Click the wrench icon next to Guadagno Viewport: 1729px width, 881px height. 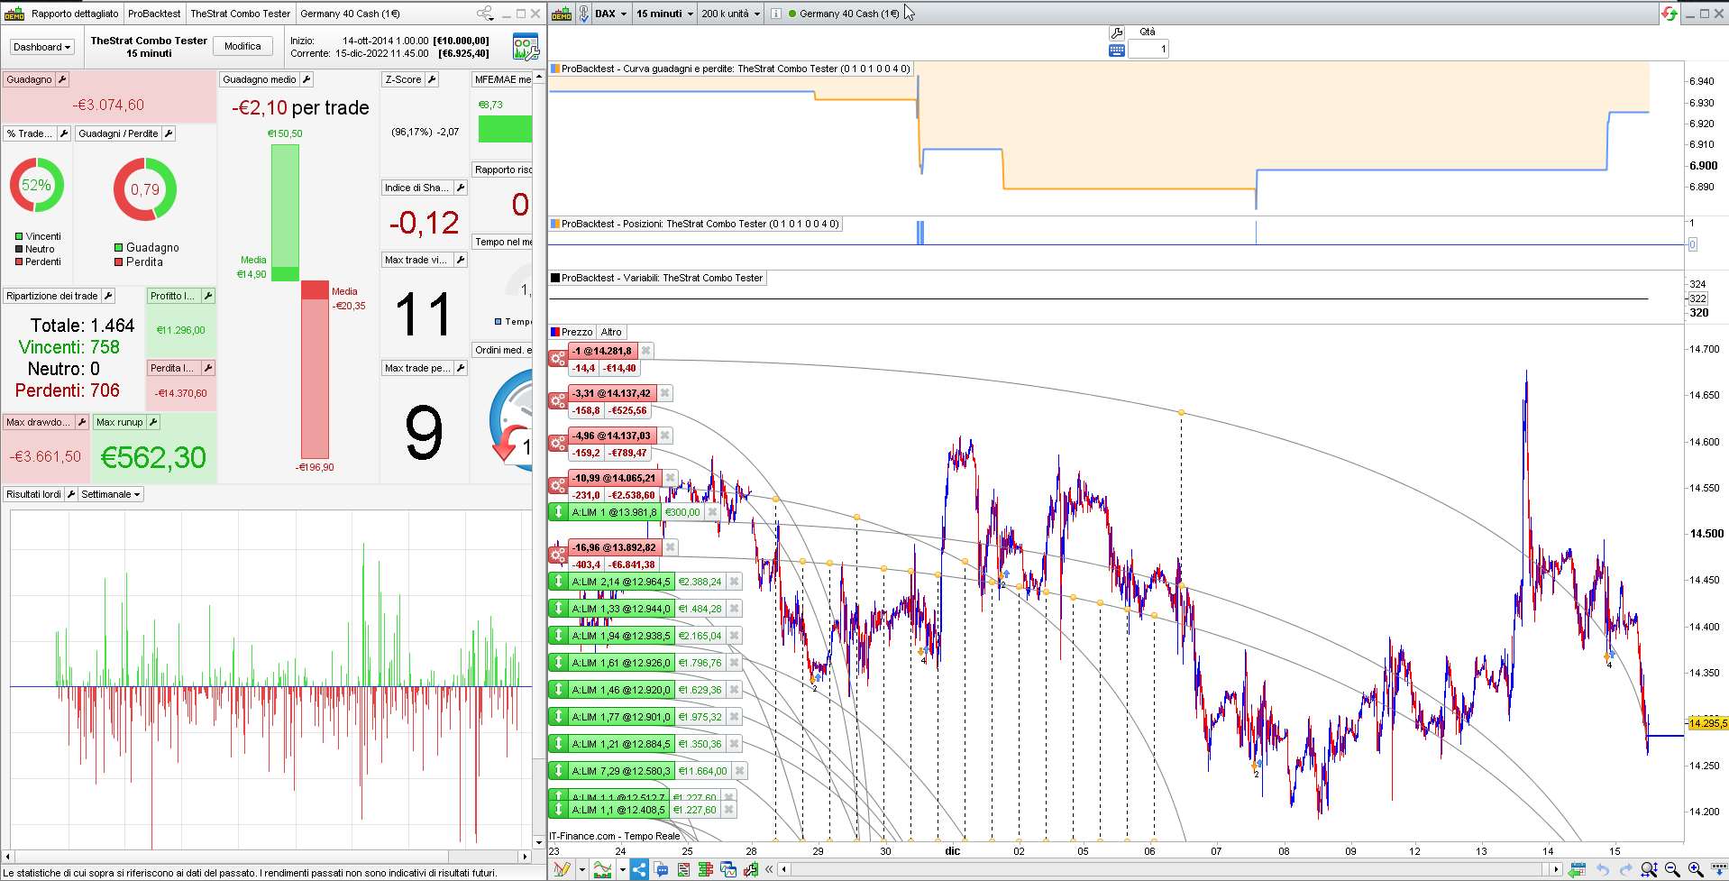tap(62, 79)
